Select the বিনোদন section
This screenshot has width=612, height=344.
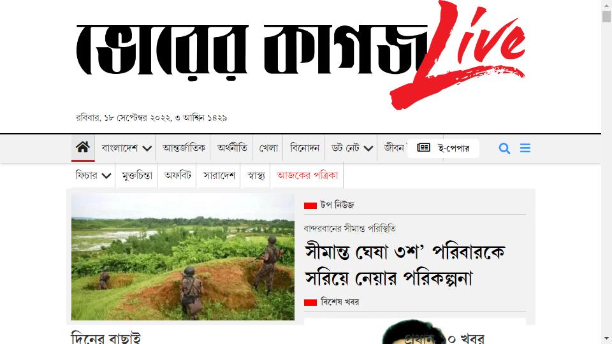[305, 148]
